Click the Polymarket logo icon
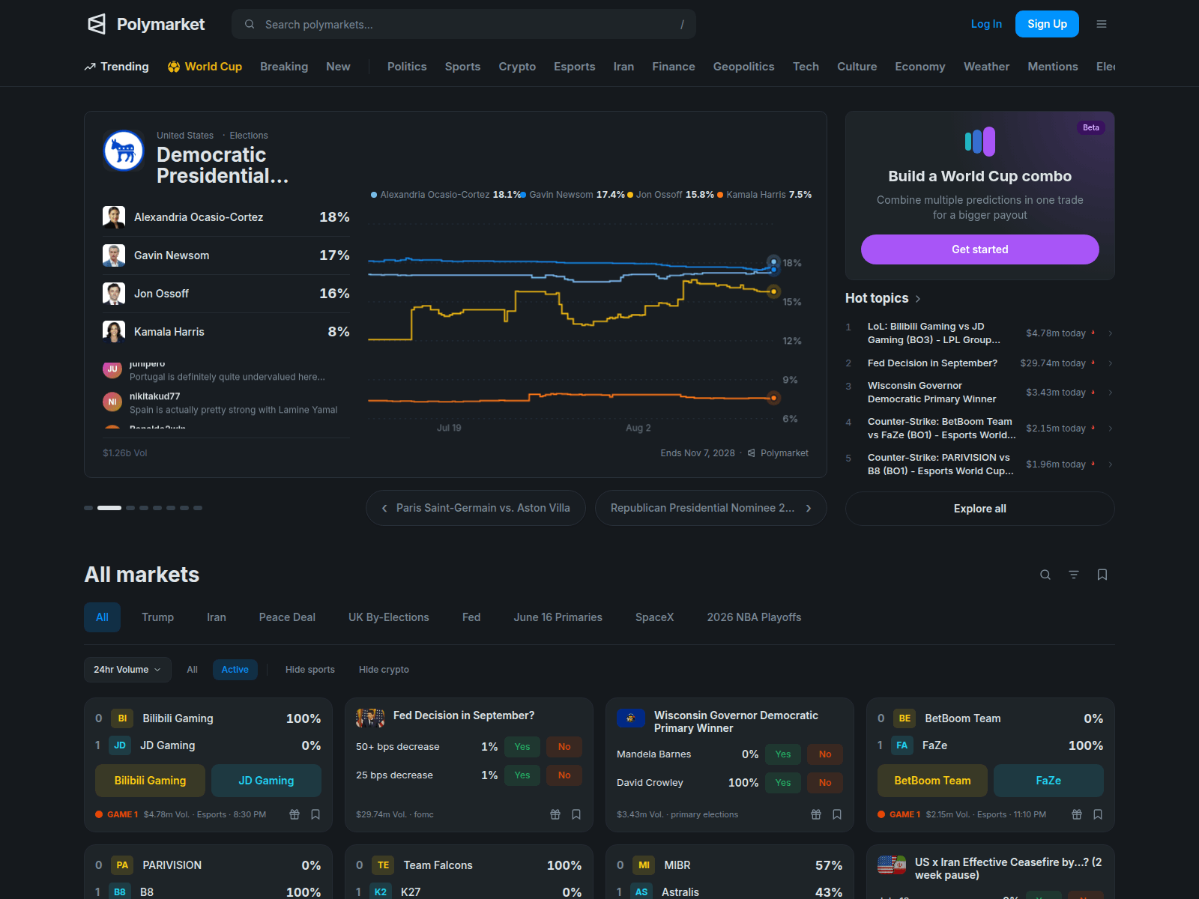The image size is (1199, 899). tap(97, 24)
